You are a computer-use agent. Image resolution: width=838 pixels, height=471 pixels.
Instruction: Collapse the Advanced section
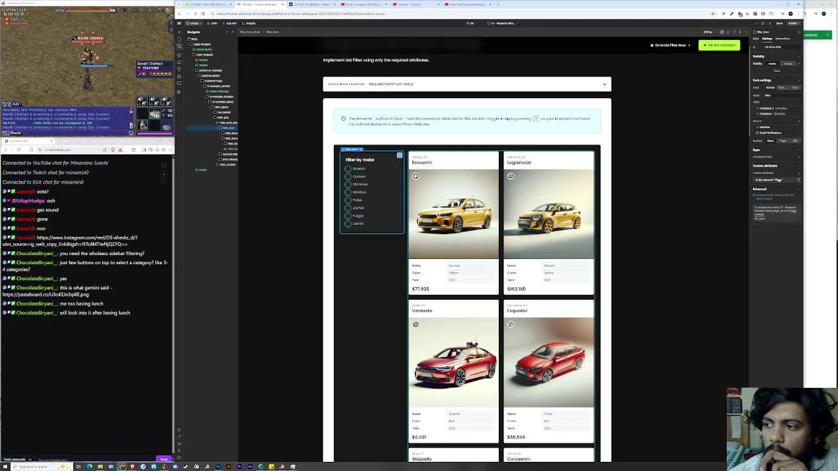tap(799, 189)
